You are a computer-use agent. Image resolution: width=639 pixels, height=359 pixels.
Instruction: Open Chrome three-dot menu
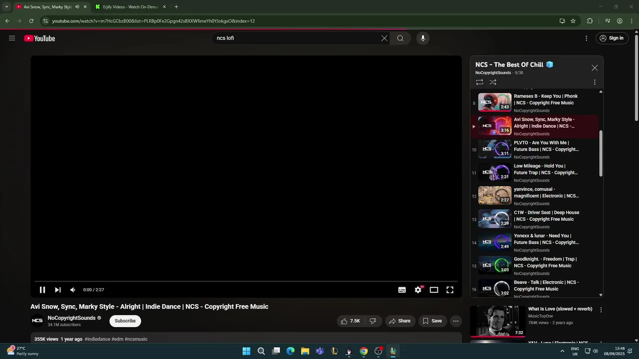(631, 21)
